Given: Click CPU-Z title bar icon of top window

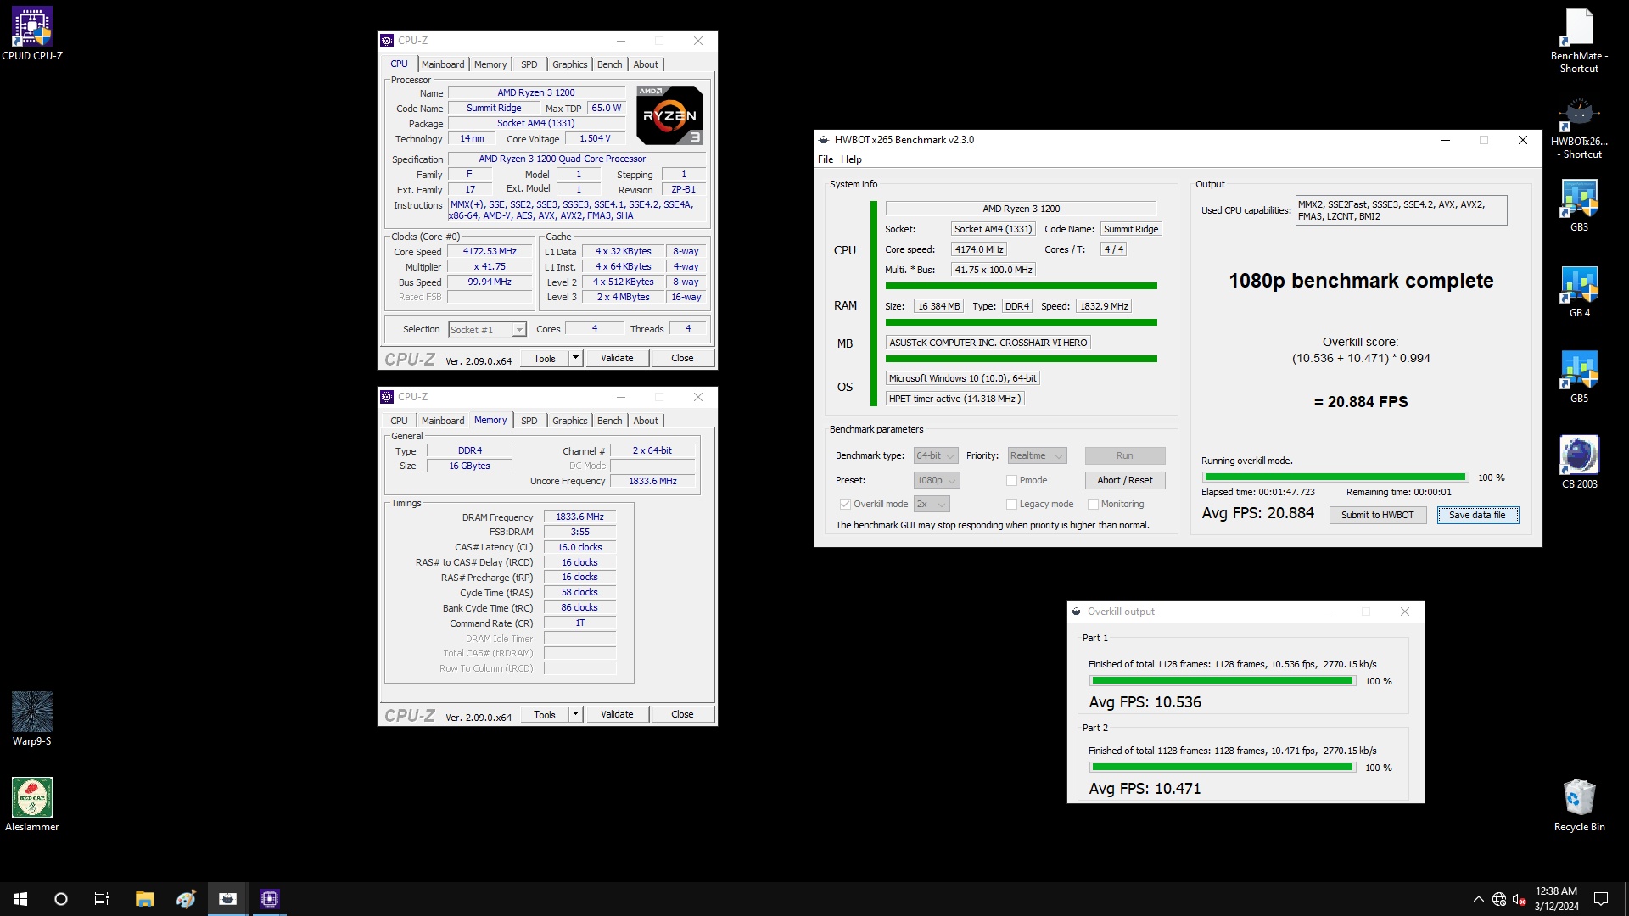Looking at the screenshot, I should point(387,41).
